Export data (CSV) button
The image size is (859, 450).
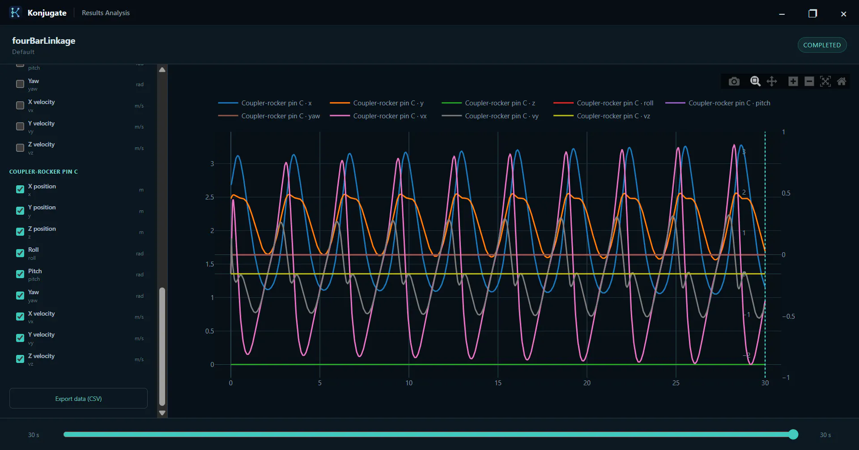pos(78,398)
